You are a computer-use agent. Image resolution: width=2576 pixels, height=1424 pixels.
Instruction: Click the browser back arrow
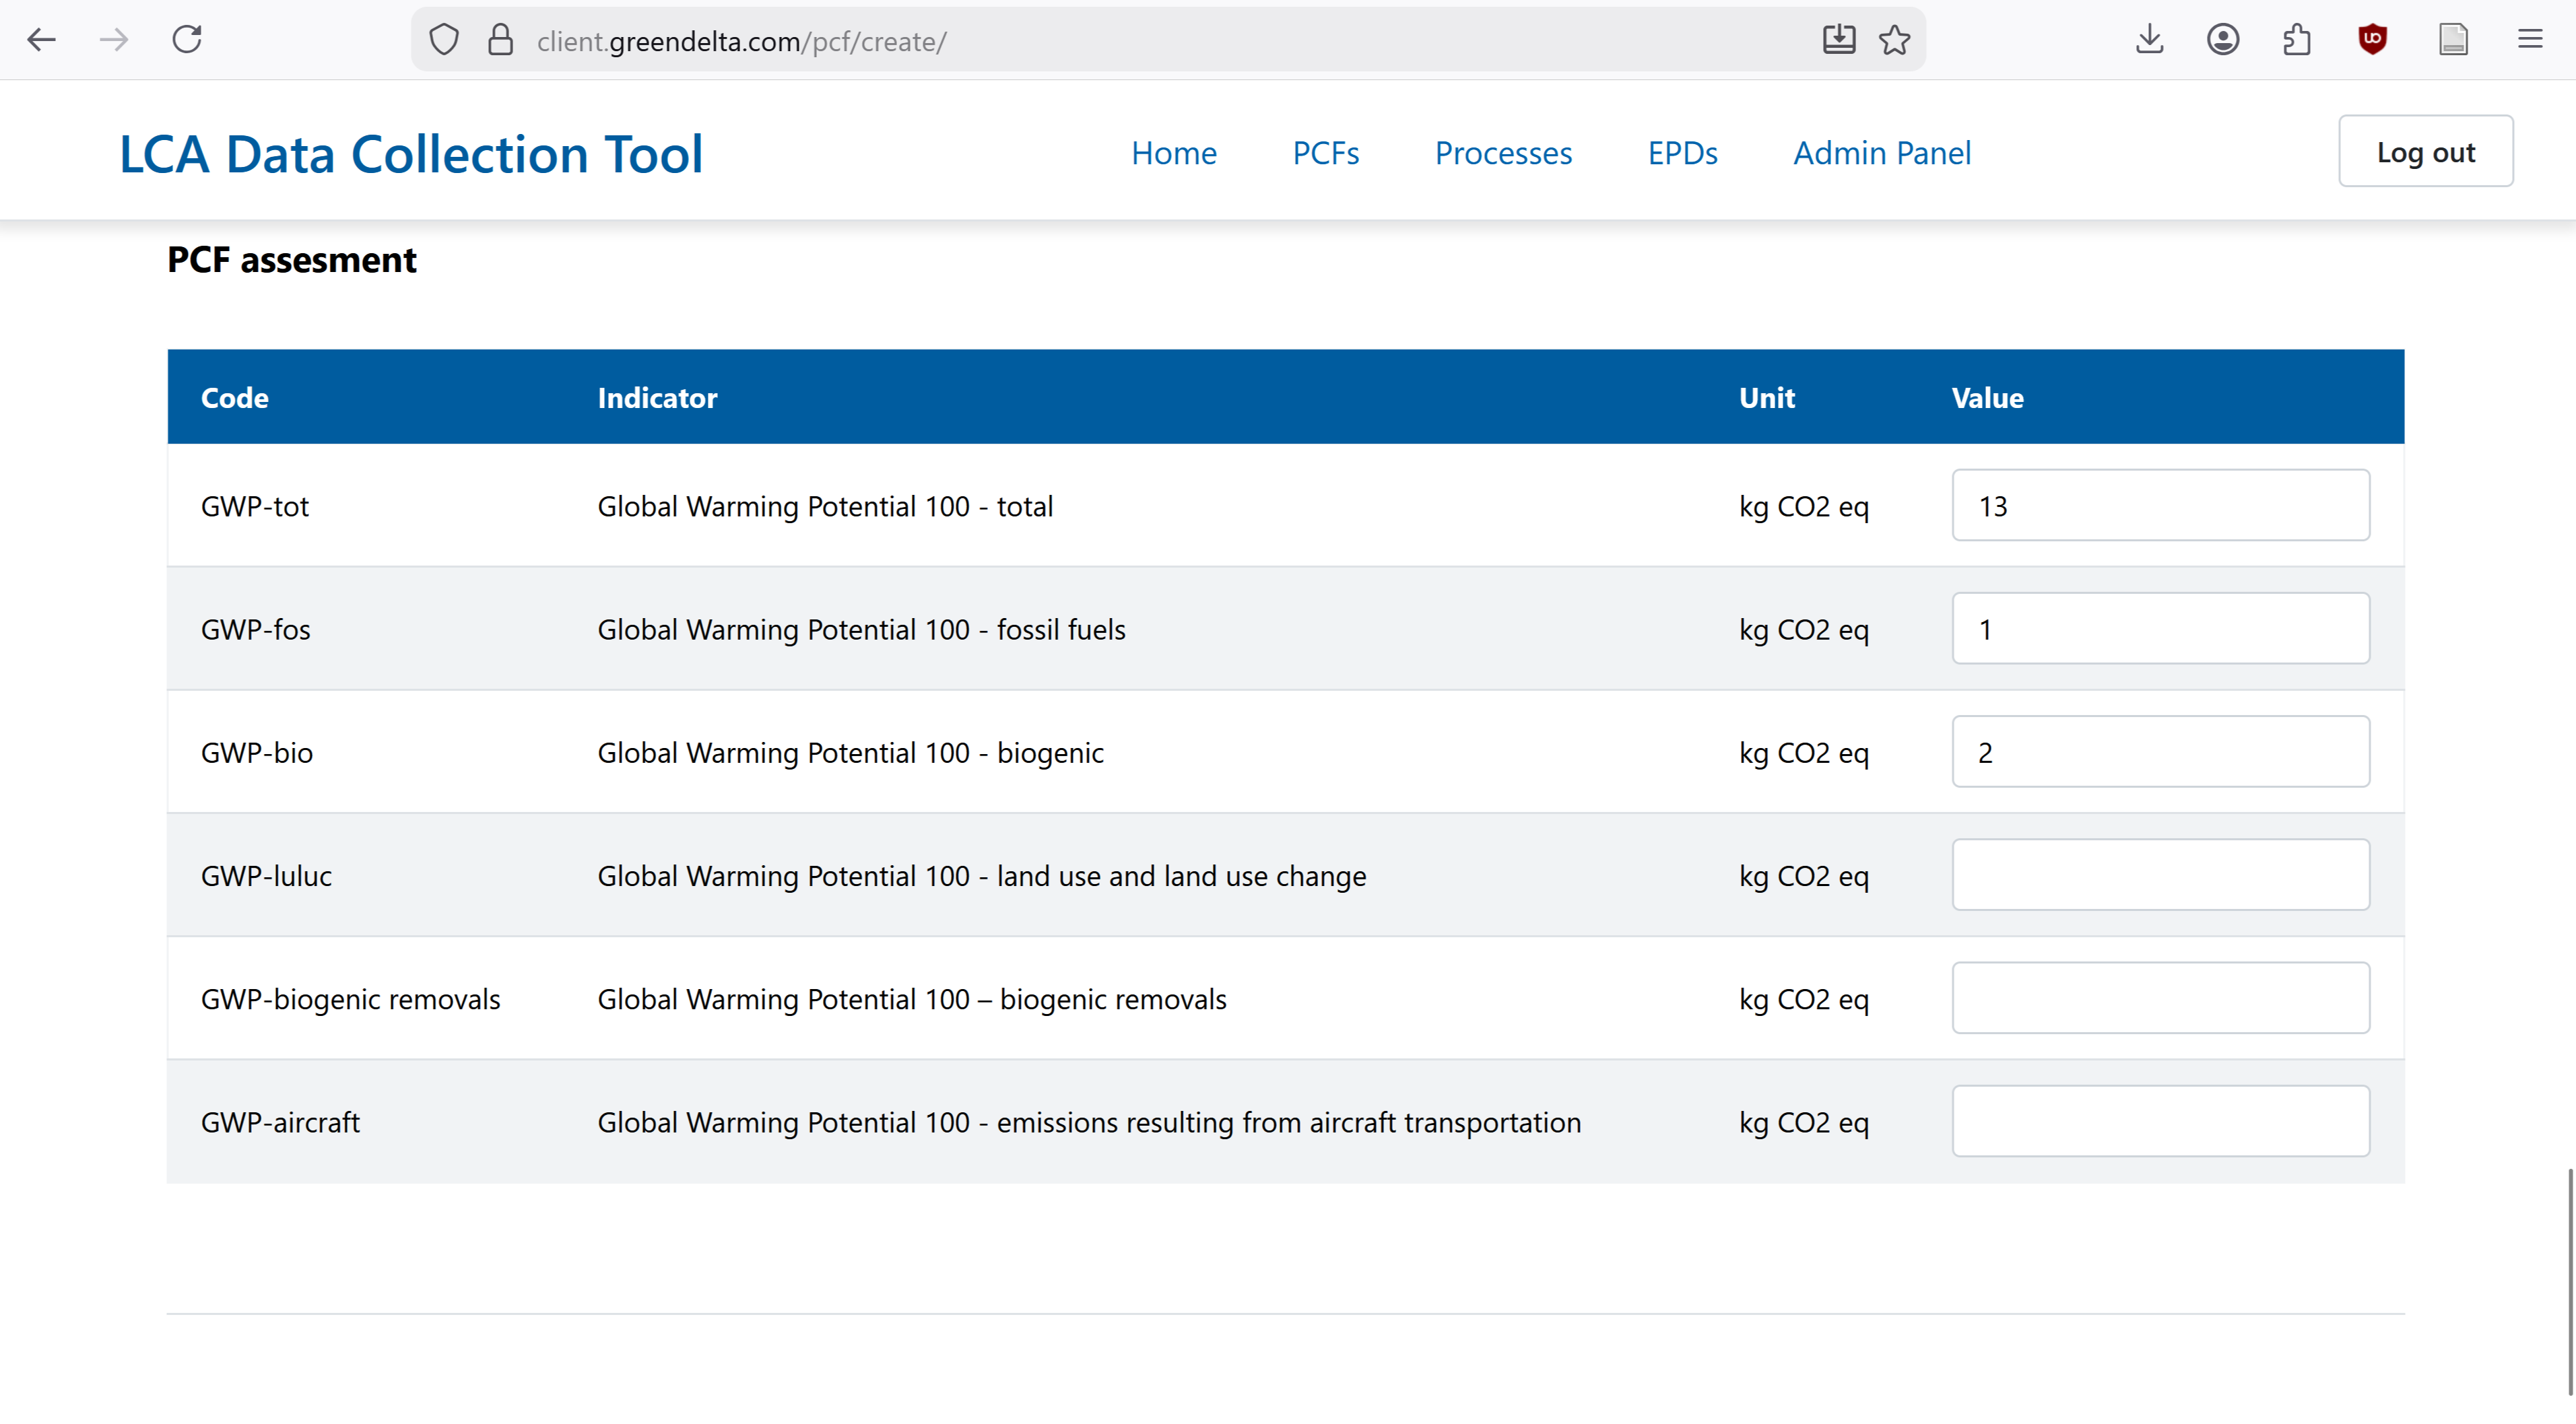coord(42,40)
